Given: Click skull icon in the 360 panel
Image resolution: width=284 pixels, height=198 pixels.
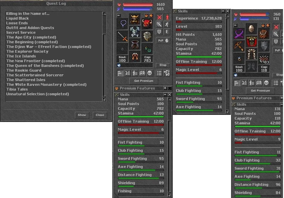Looking at the screenshot, I should coord(266,83).
